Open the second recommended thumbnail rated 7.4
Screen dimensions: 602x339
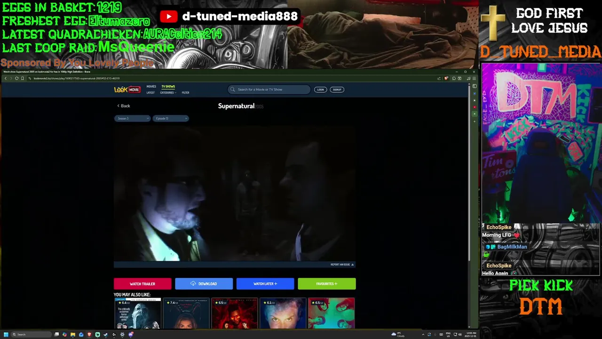(x=186, y=313)
